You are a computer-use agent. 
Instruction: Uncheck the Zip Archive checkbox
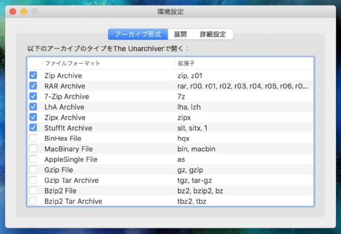coord(33,75)
